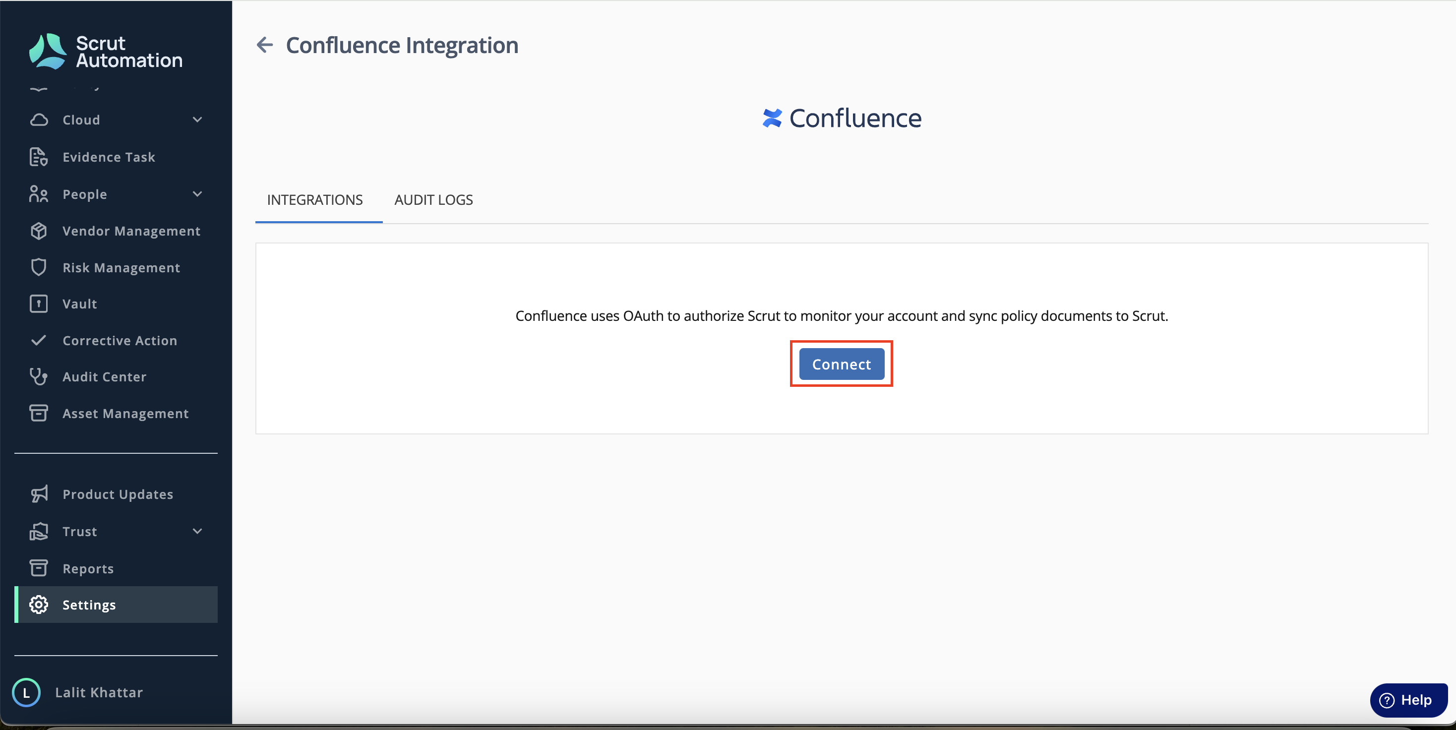Click the Vendor Management cube icon
Image resolution: width=1456 pixels, height=730 pixels.
click(39, 231)
